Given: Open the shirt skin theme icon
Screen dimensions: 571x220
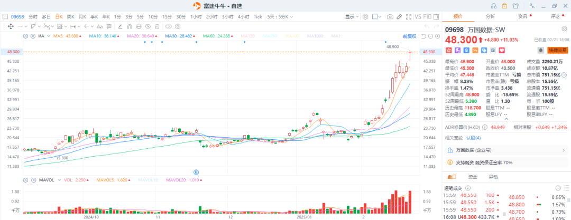Looking at the screenshot, I should pyautogui.click(x=515, y=5).
